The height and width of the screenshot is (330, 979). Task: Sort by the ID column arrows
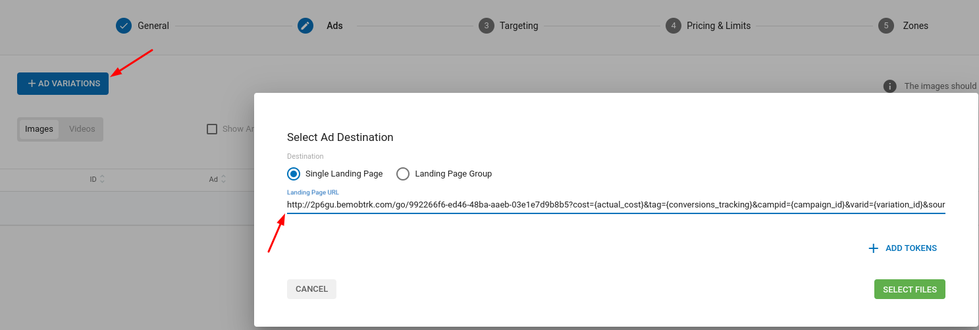102,179
